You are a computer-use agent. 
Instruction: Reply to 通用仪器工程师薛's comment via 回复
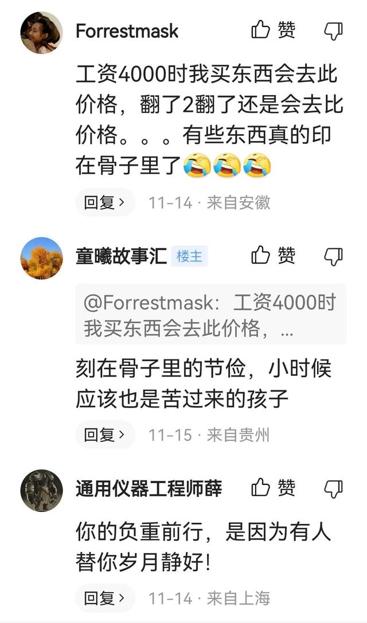105,598
